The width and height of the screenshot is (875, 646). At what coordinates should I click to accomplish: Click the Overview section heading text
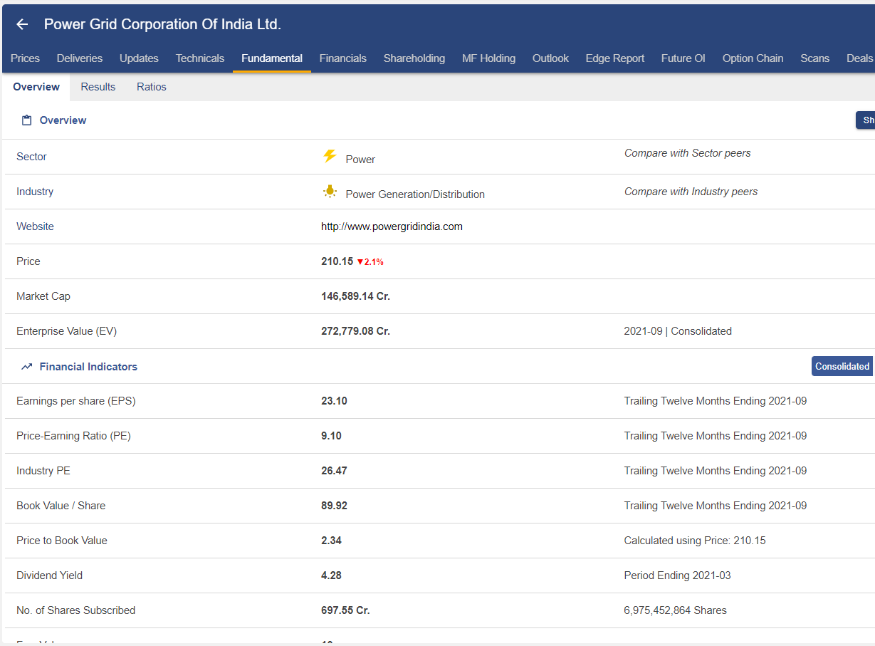tap(63, 120)
